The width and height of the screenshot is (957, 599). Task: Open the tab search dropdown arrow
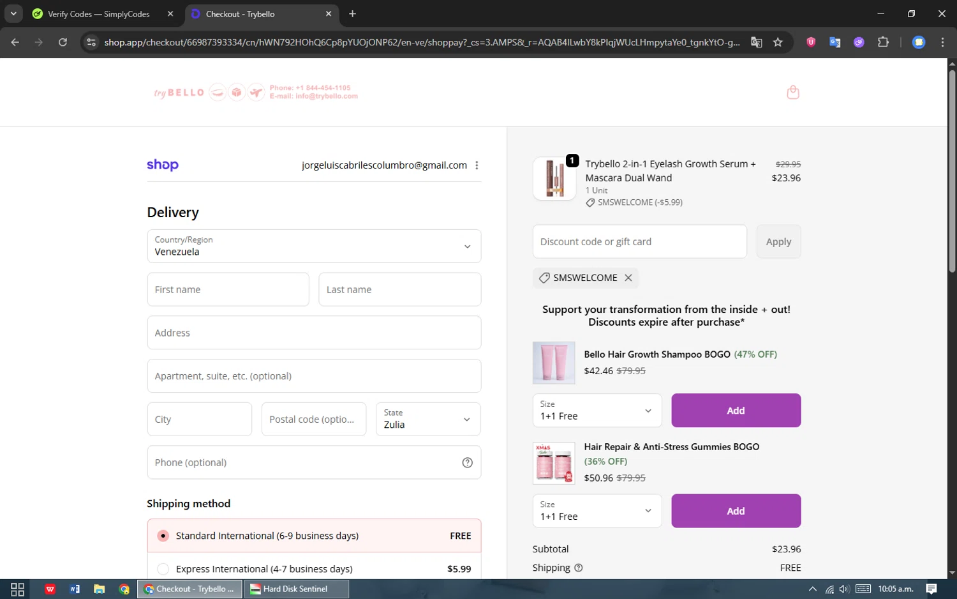point(13,13)
